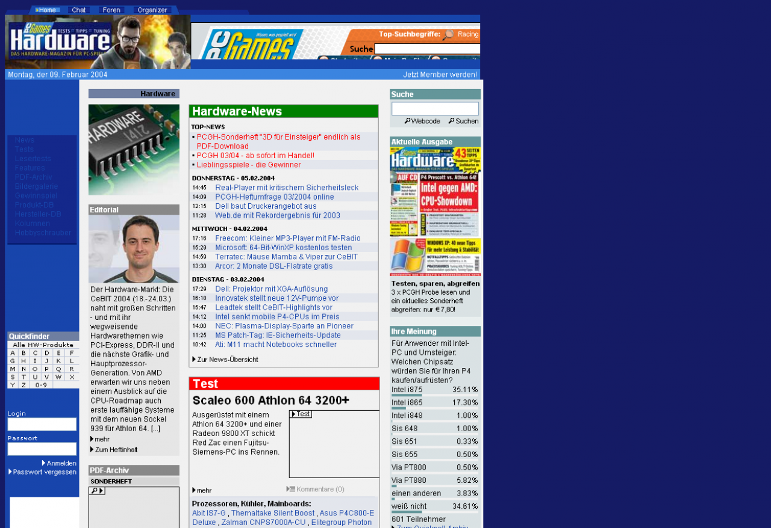Viewport: 771px width, 528px height.
Task: Select News in the left navigation
Action: tap(25, 140)
